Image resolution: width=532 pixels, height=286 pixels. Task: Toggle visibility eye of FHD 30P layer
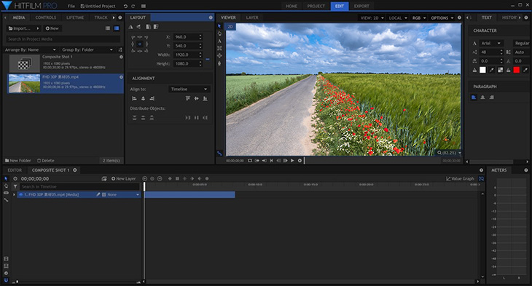pyautogui.click(x=20, y=194)
